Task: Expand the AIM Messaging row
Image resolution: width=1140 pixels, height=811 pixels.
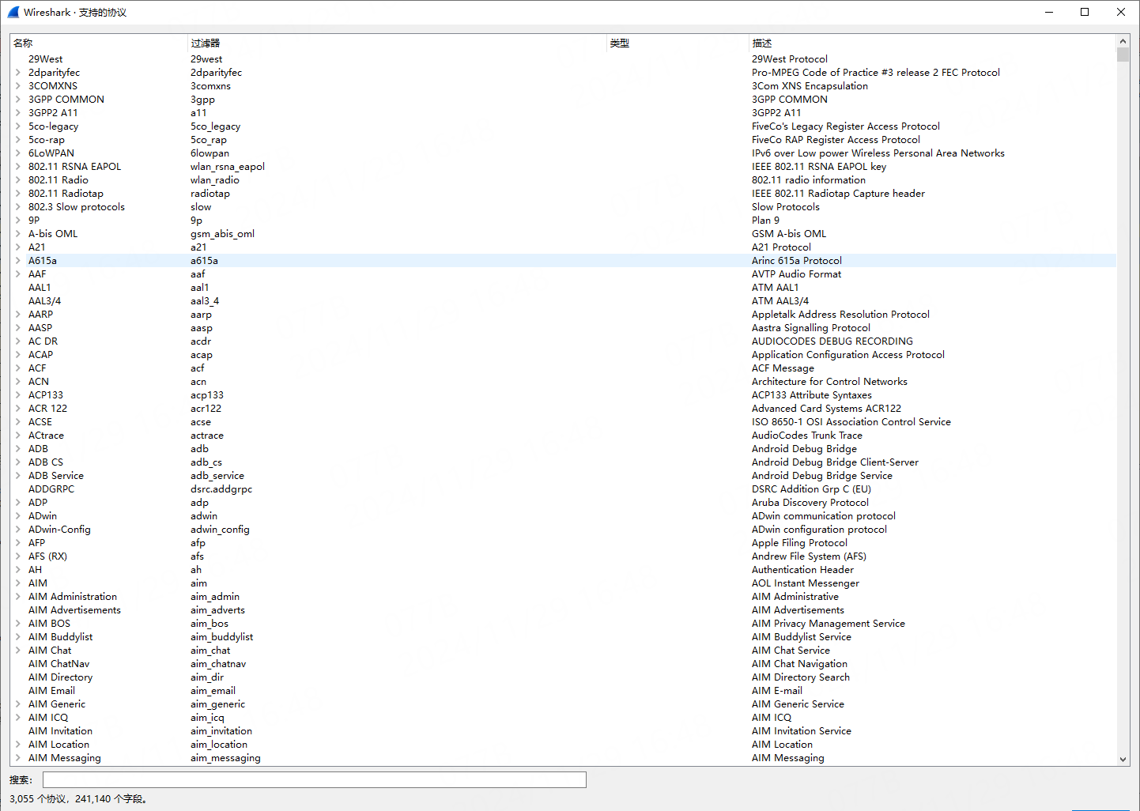Action: point(17,758)
